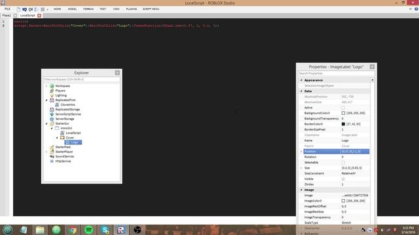The image size is (419, 235).
Task: Close the LocalScript document tab
Action: point(39,16)
